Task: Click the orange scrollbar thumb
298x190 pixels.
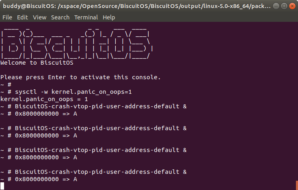Action: [296, 186]
